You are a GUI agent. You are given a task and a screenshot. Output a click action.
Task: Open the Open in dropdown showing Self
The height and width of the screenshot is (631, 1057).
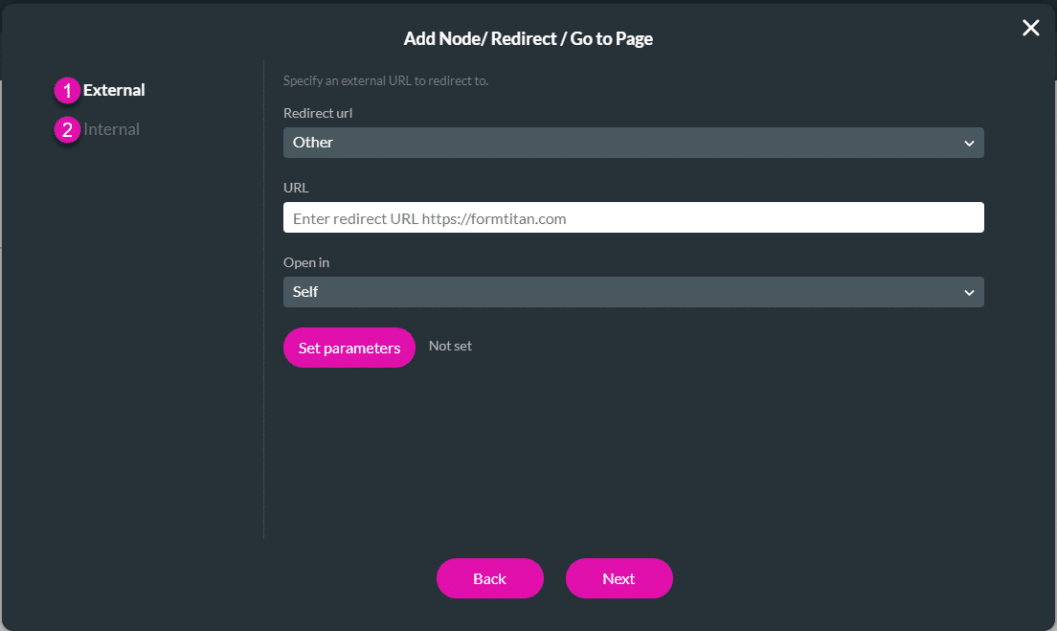point(632,291)
